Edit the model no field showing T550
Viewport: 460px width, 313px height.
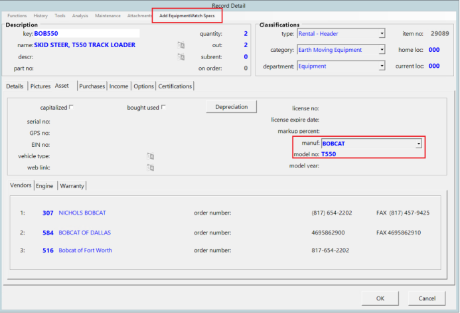[329, 154]
